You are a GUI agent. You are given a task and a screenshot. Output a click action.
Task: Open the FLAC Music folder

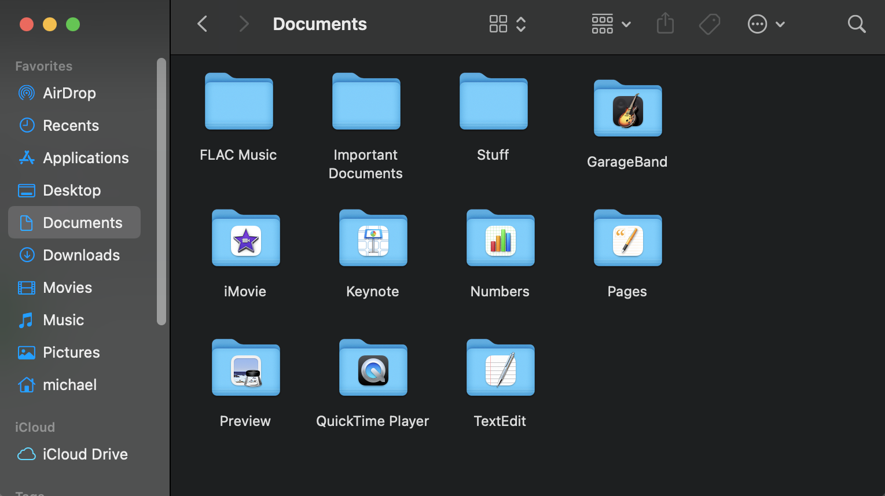(238, 101)
